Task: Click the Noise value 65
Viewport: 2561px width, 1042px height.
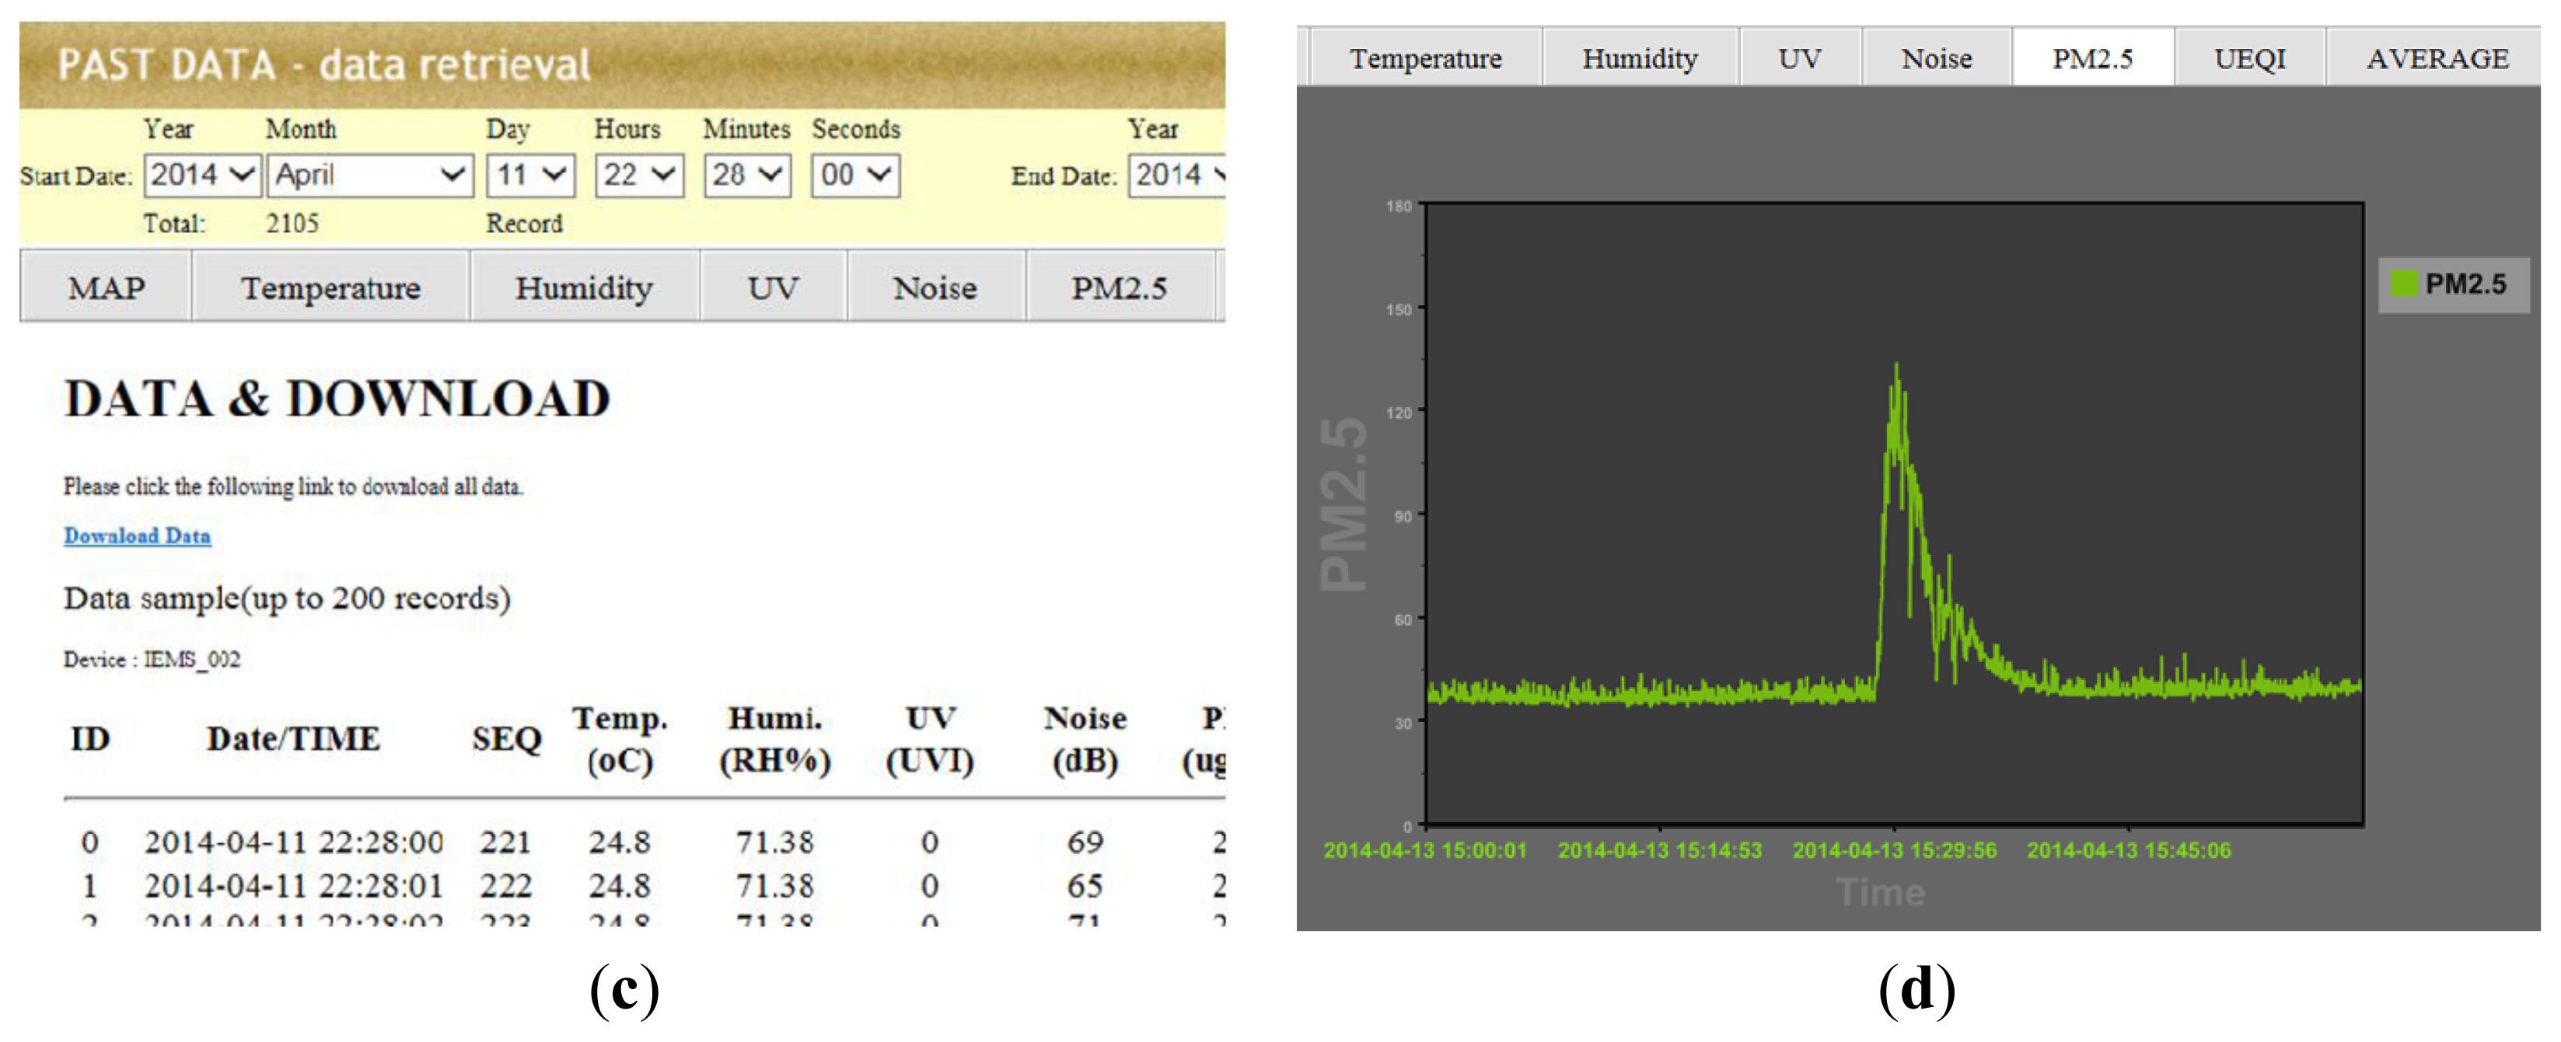Action: point(1085,885)
